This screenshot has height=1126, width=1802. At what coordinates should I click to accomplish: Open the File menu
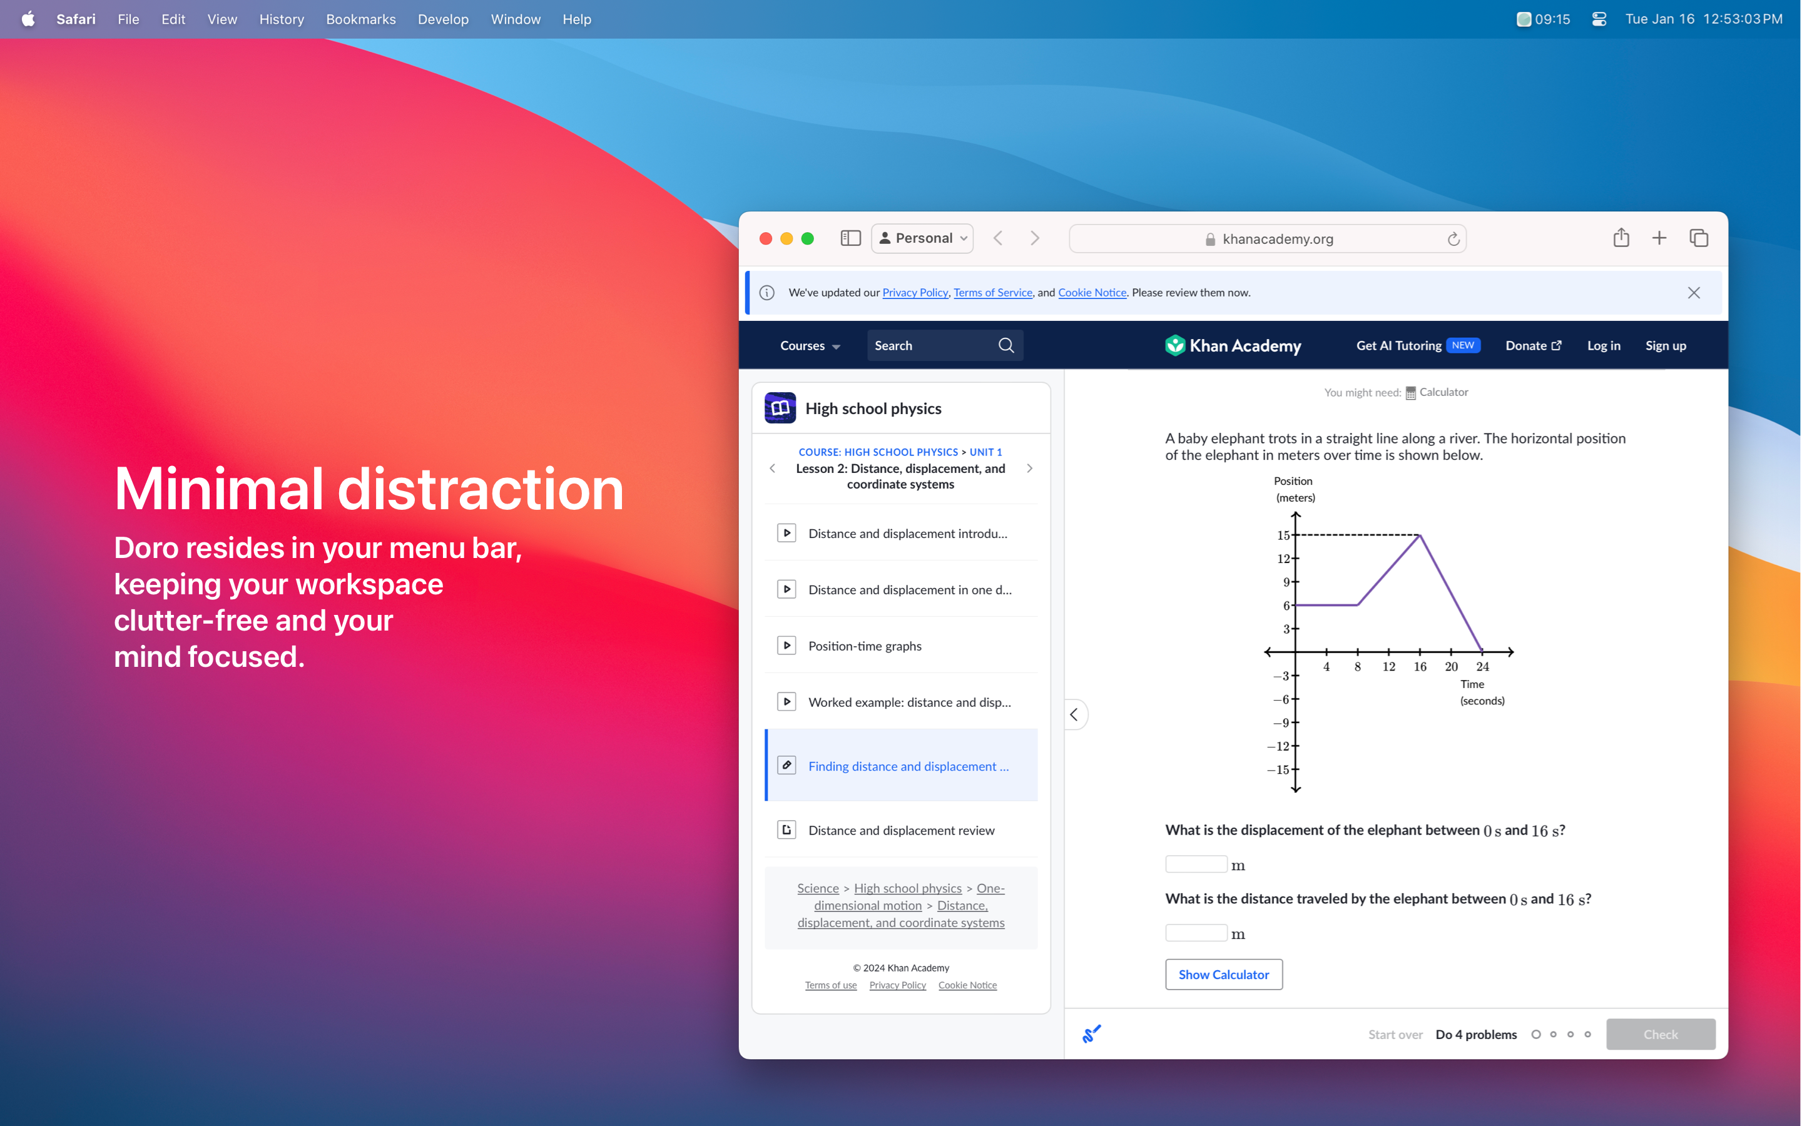(128, 19)
